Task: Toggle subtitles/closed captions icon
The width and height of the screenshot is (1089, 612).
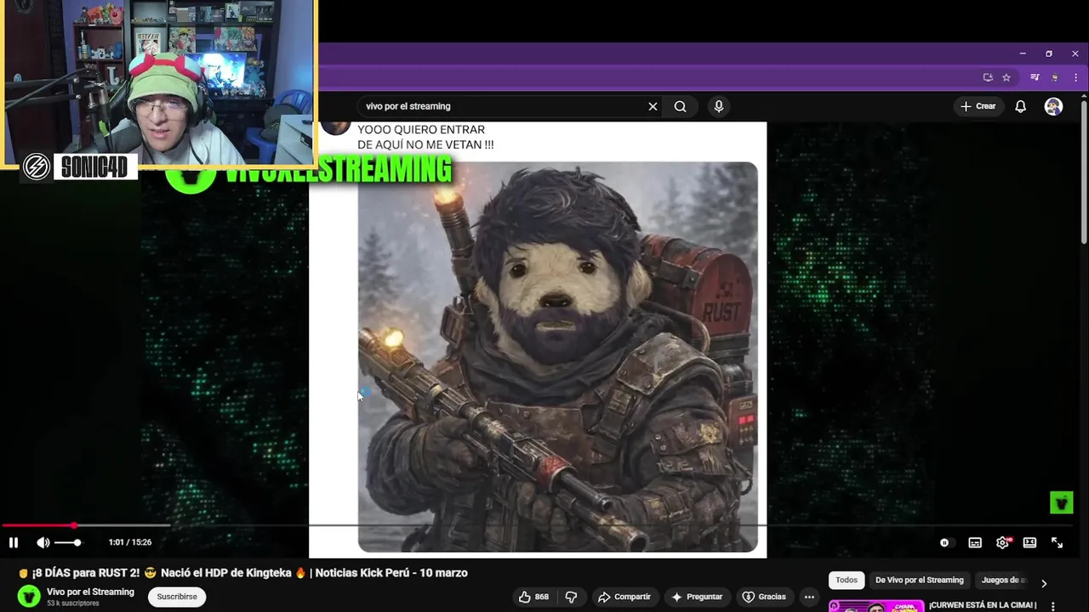Action: (x=975, y=542)
